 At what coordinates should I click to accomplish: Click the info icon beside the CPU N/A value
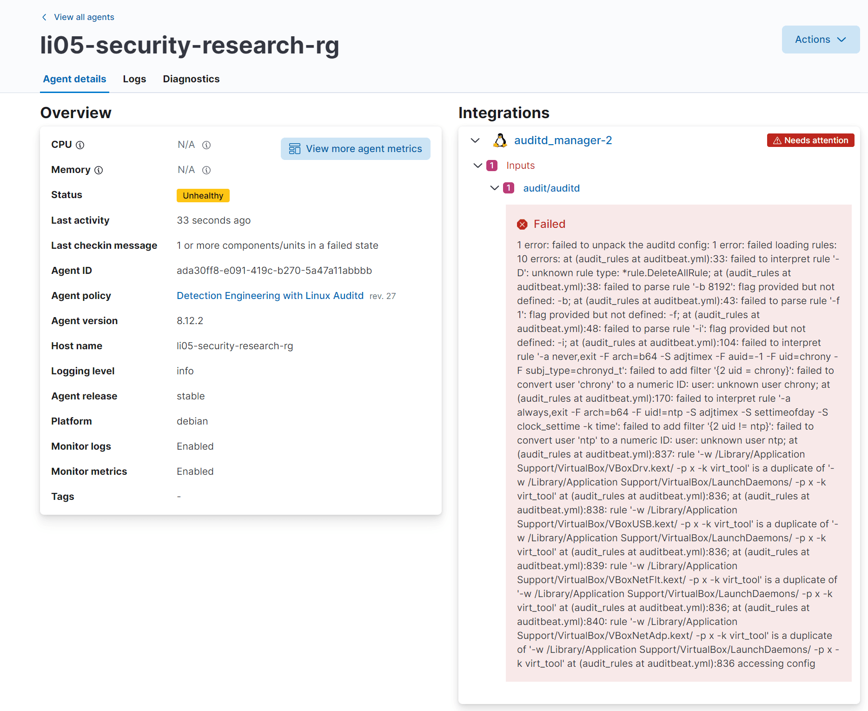tap(206, 145)
